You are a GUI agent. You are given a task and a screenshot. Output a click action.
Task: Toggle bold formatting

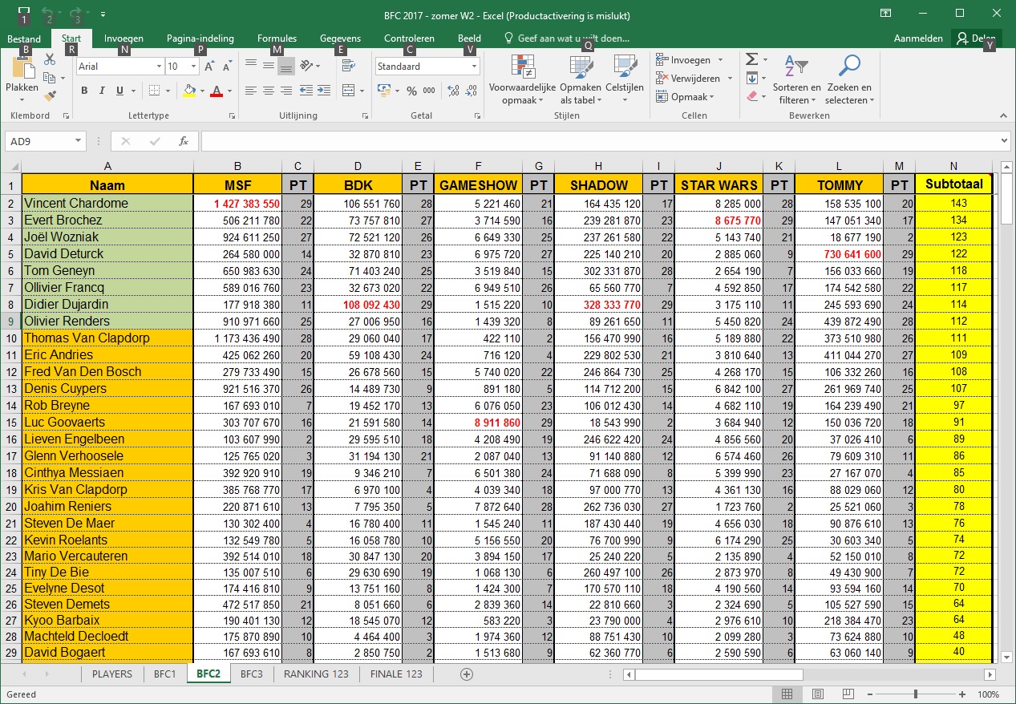coord(84,91)
